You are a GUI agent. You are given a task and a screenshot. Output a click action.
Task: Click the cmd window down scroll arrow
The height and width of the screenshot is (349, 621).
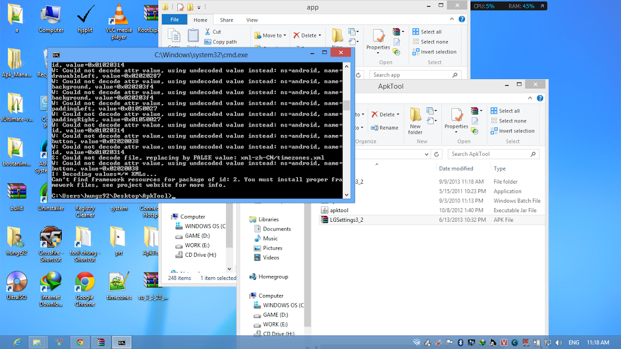pos(347,194)
